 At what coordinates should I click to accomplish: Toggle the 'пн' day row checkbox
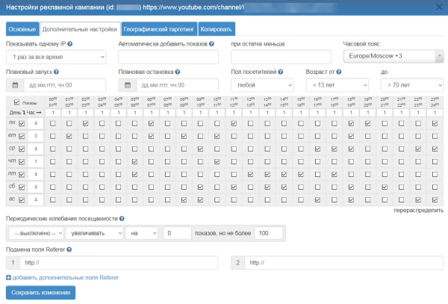pos(22,123)
